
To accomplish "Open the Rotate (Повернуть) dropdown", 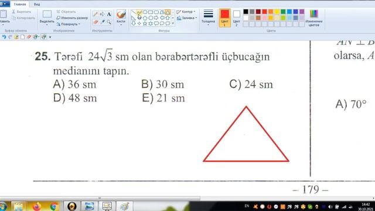I will (68, 24).
